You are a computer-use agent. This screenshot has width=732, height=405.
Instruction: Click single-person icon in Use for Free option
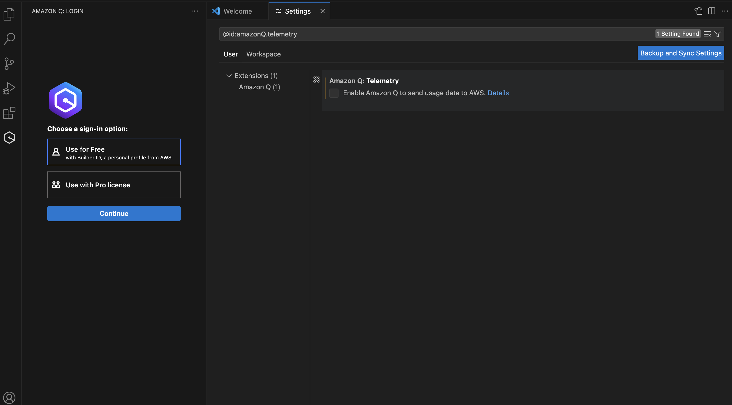coord(56,152)
